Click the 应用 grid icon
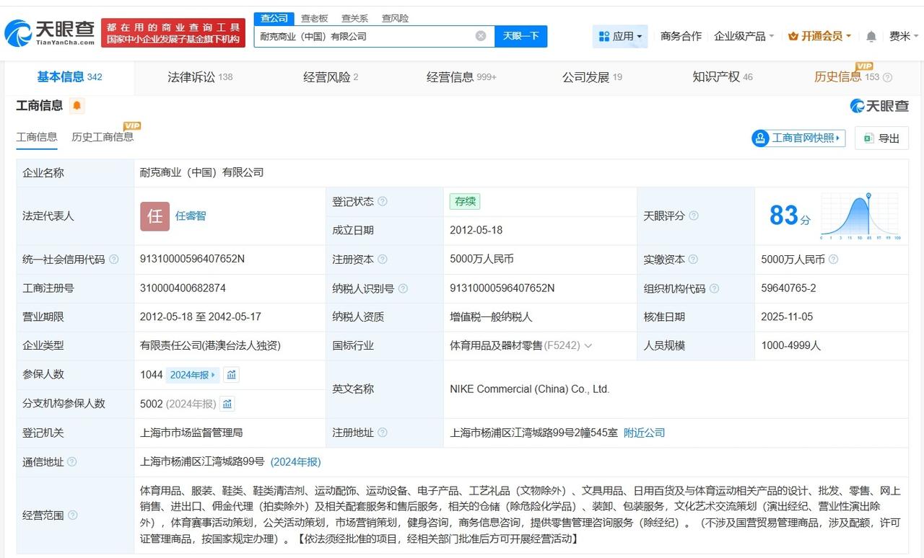 click(x=604, y=36)
